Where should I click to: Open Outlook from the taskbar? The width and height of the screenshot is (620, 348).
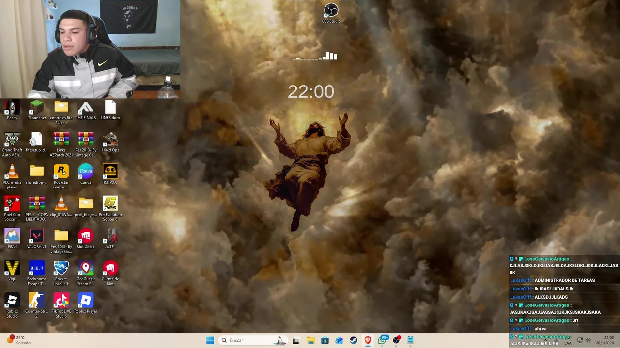339,340
